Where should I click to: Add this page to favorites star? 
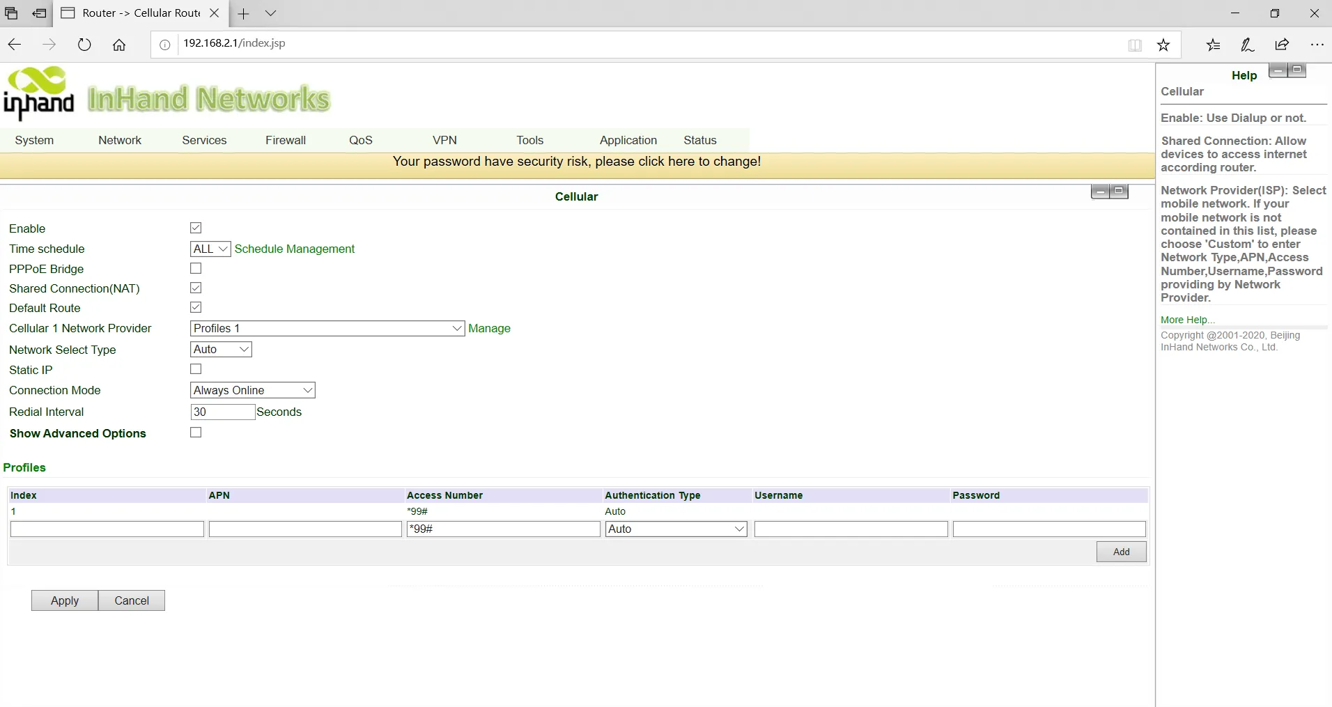[1163, 45]
